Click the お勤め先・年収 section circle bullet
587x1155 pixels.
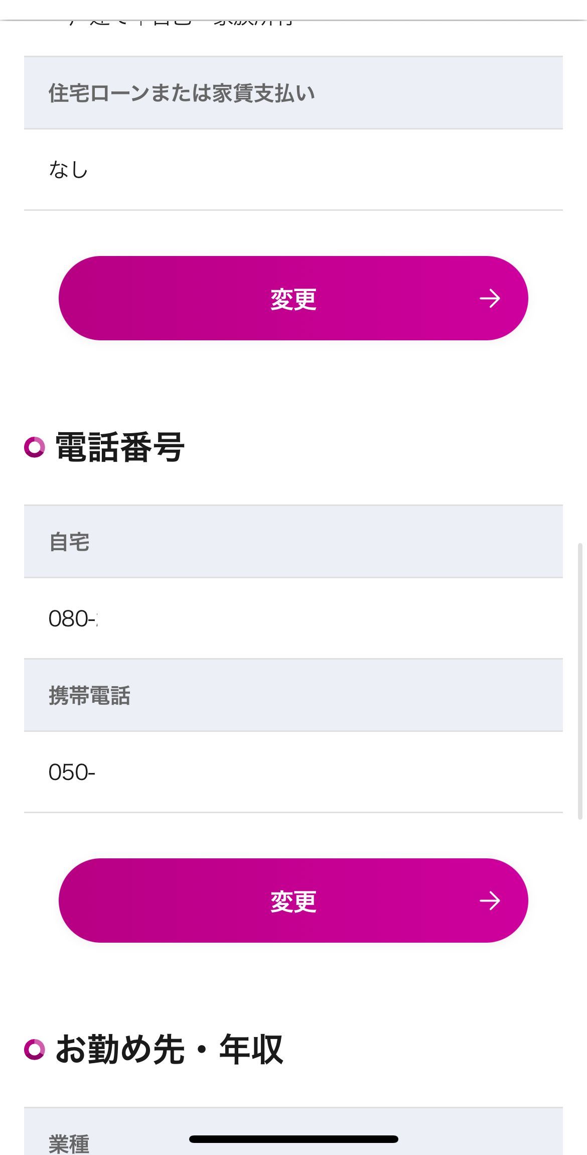tap(35, 1049)
